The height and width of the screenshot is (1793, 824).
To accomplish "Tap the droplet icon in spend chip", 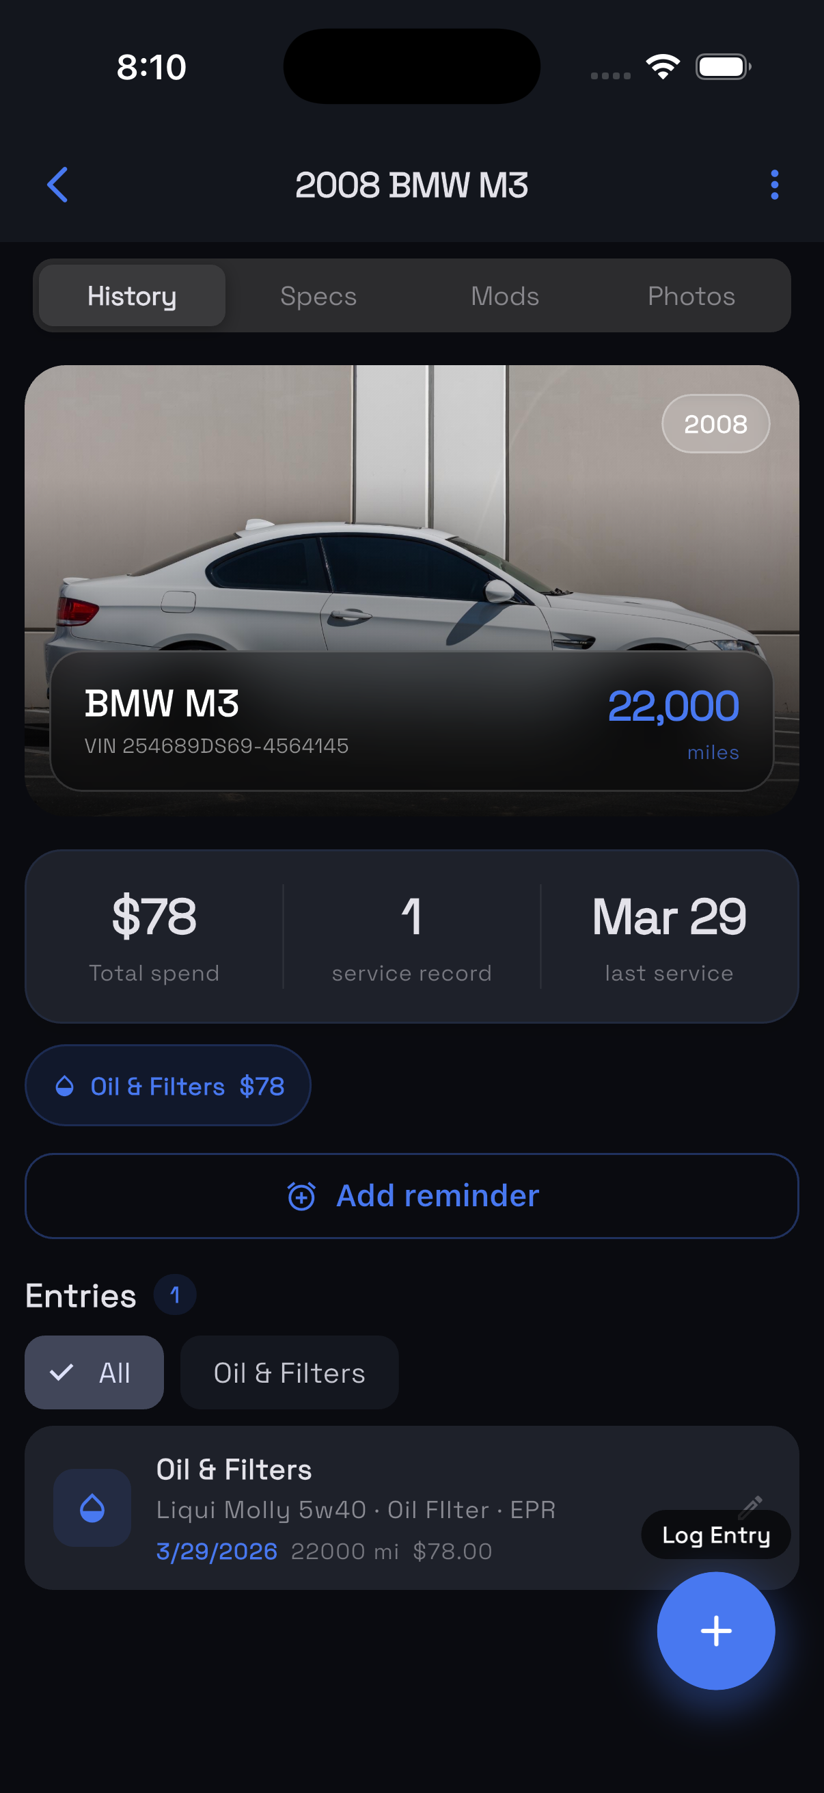I will coord(65,1086).
